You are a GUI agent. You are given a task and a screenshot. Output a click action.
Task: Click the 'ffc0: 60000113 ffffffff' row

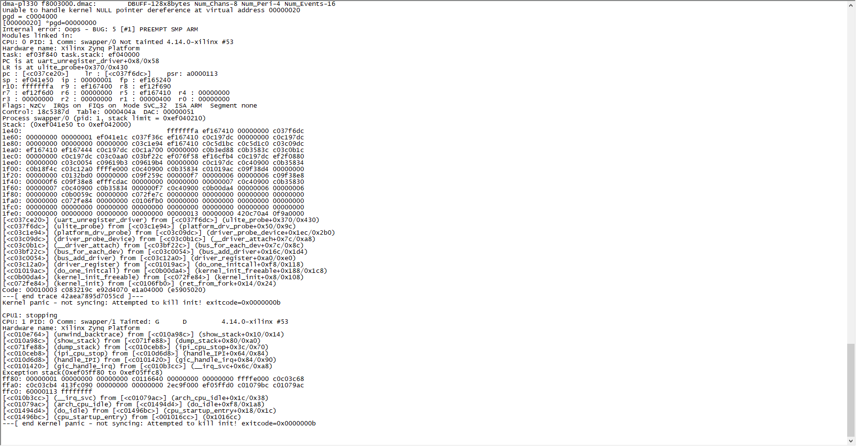coord(48,392)
